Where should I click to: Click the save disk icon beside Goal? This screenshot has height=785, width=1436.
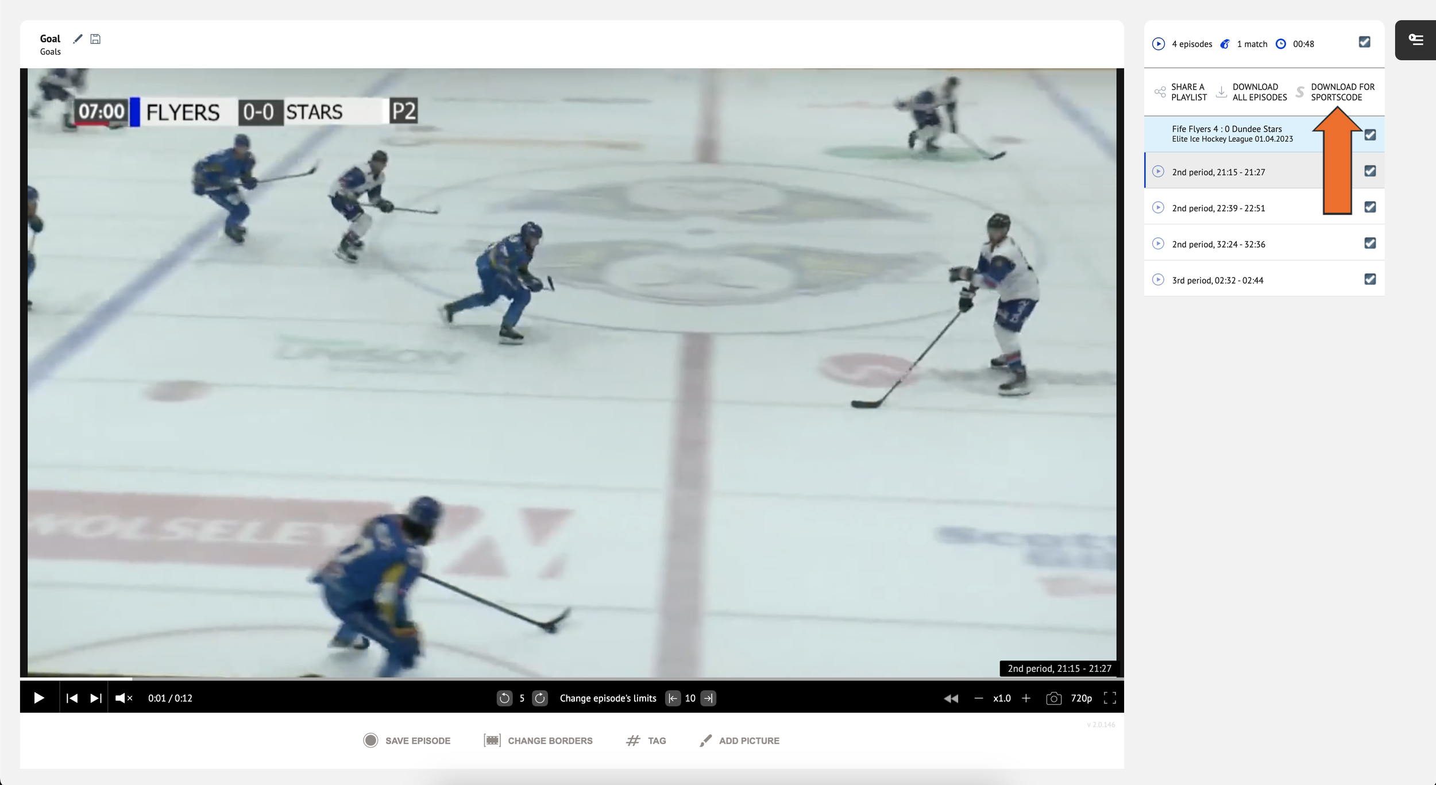pyautogui.click(x=95, y=39)
